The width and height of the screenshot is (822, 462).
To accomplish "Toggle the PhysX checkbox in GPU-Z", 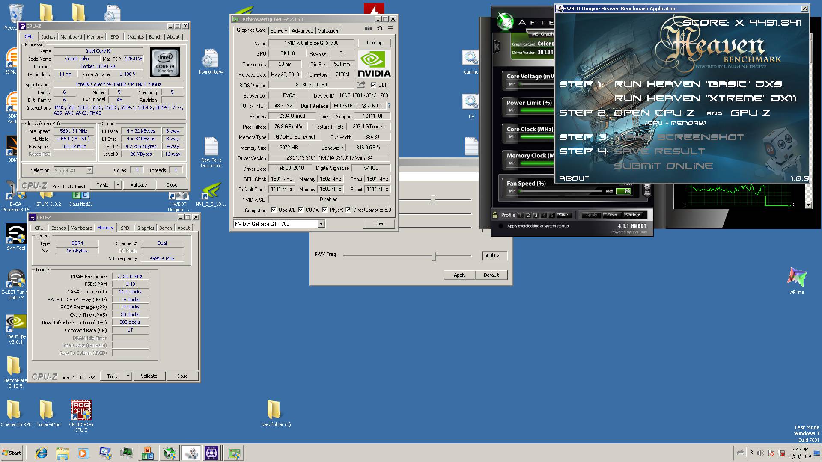I will tap(325, 210).
